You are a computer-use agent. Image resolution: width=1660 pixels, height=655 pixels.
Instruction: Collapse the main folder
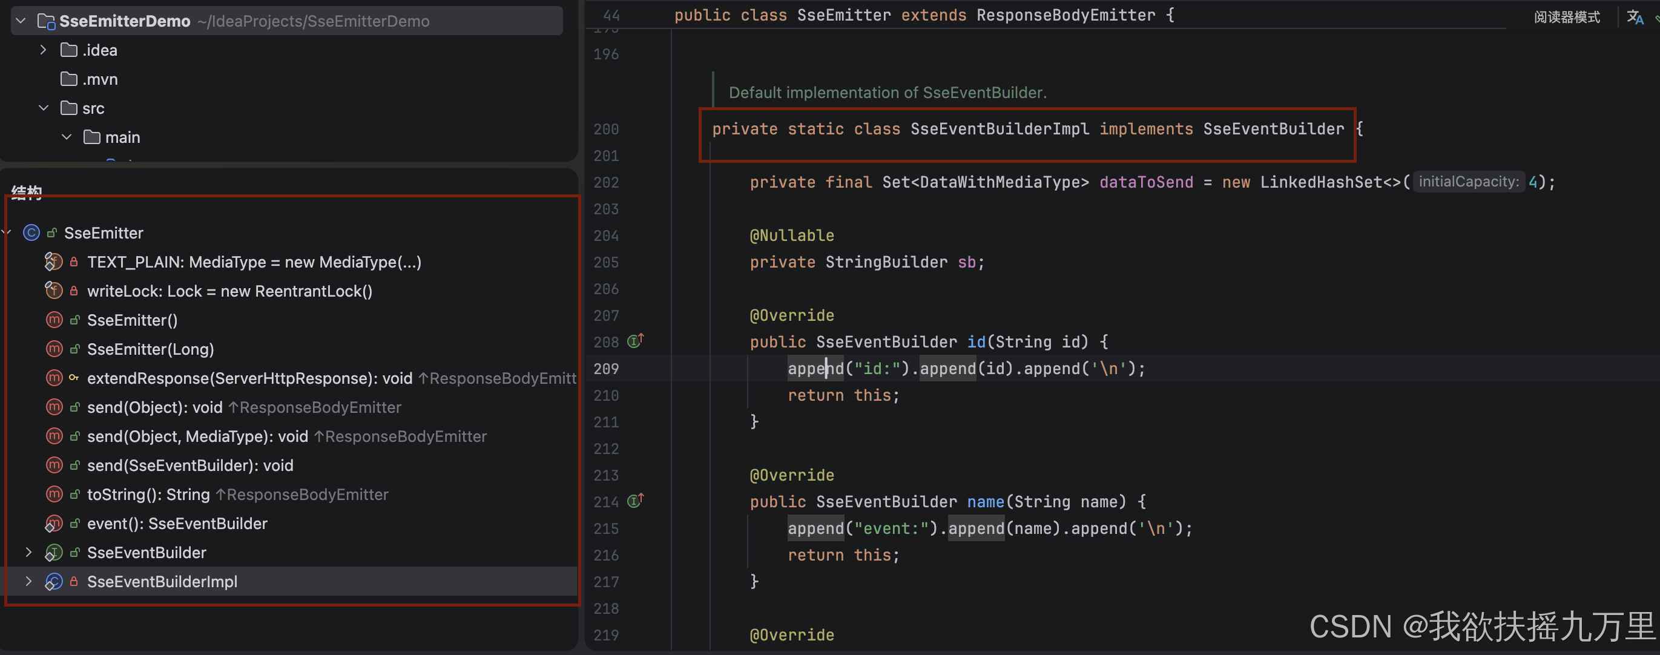(x=67, y=137)
